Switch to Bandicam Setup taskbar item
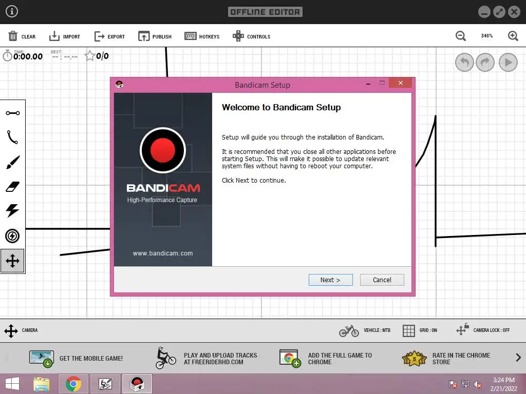Screen dimensions: 526x394 point(137,384)
